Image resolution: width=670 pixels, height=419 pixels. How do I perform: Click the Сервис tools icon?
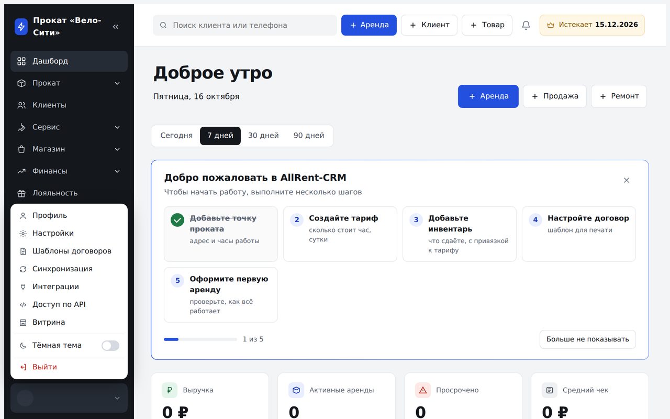[x=21, y=127]
